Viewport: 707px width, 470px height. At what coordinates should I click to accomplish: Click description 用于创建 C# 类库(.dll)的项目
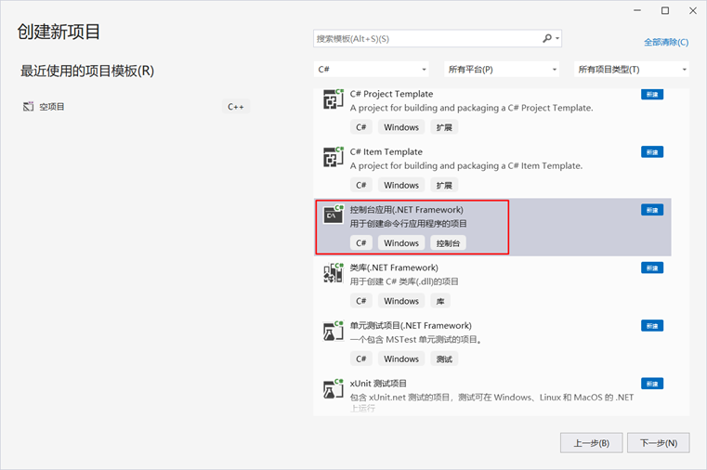coord(404,281)
